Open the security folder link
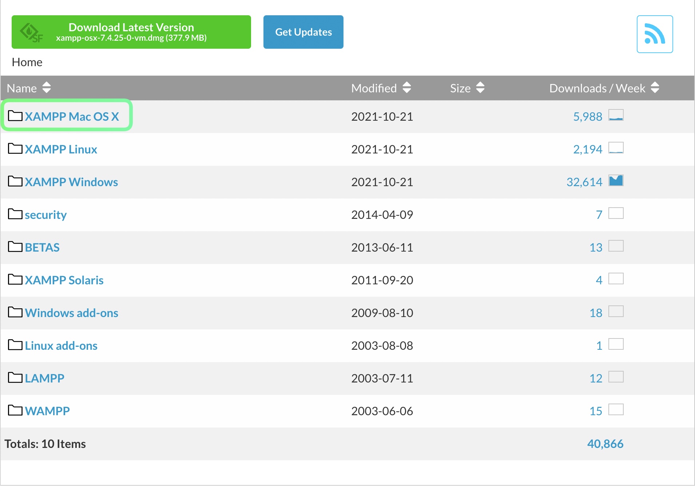Screen dimensions: 695x501 46,215
